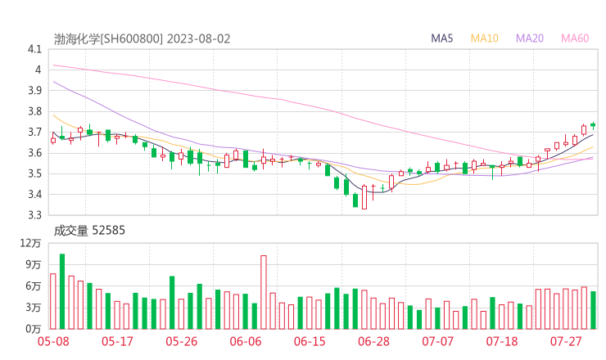This screenshot has height=360, width=606.
Task: Click the MA60 legend label
Action: [575, 38]
